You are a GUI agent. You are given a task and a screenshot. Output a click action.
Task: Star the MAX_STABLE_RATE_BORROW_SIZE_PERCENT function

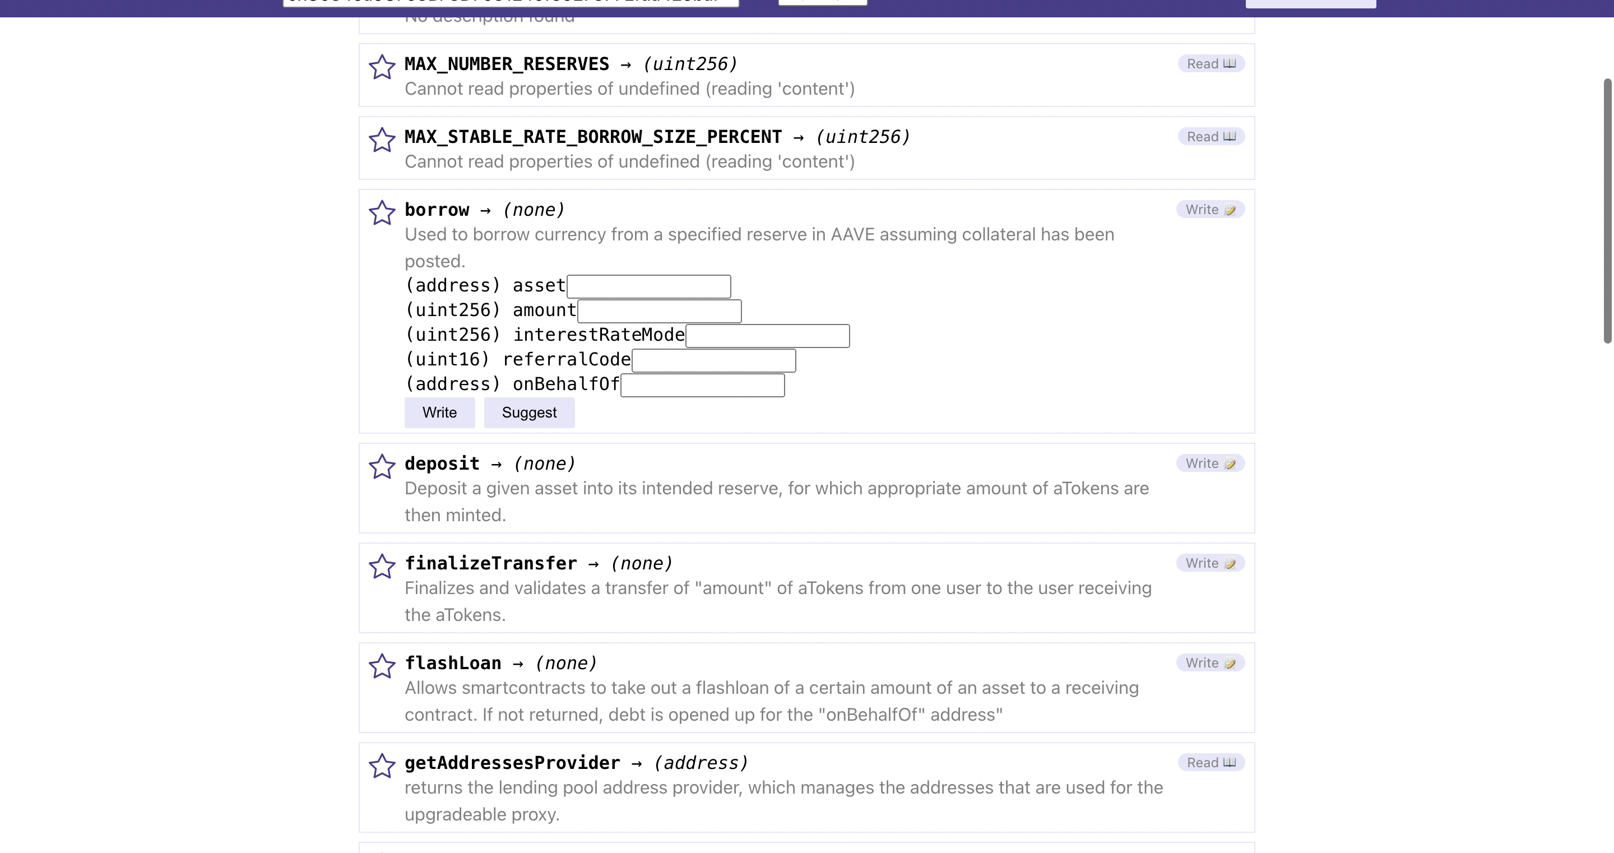coord(382,140)
